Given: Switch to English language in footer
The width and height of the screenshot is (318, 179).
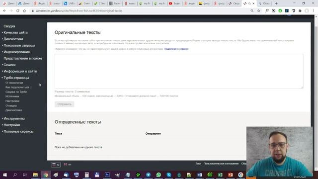Looking at the screenshot, I should pos(68,165).
